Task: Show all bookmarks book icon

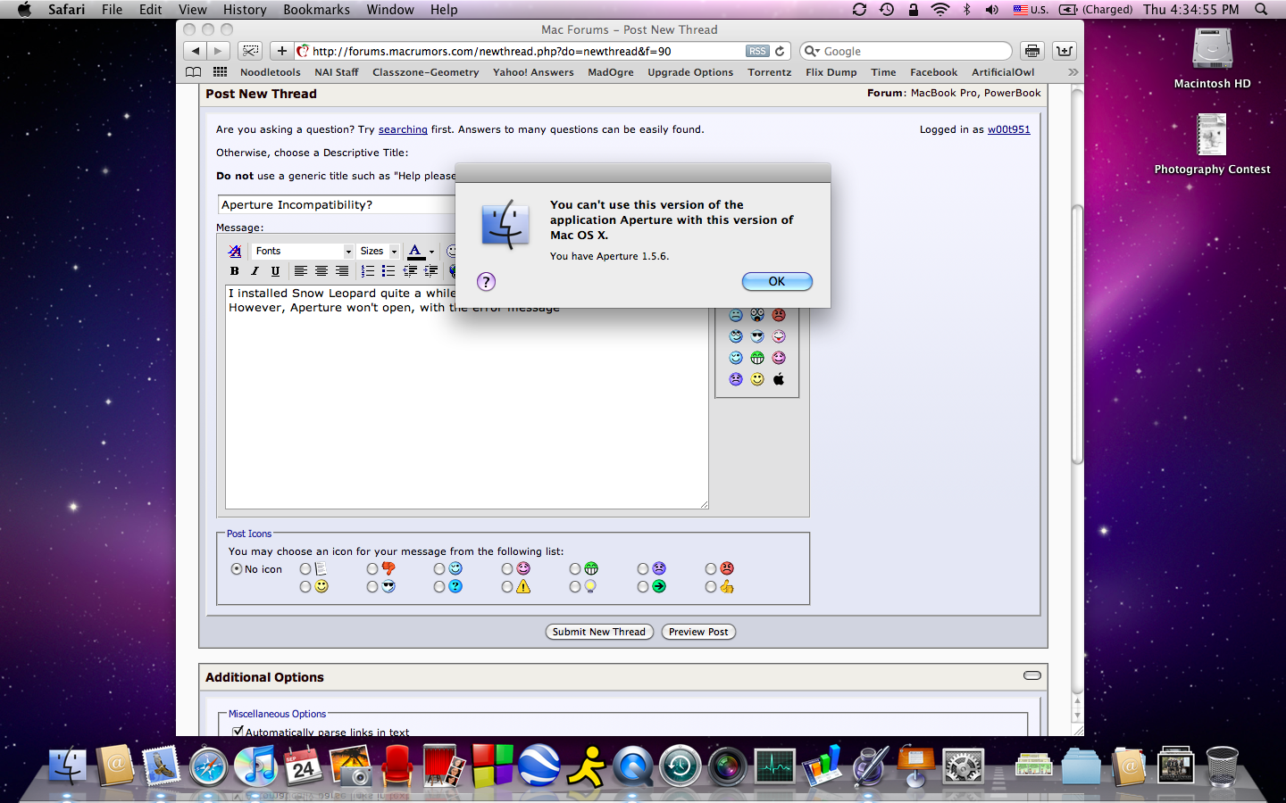Action: (x=193, y=72)
